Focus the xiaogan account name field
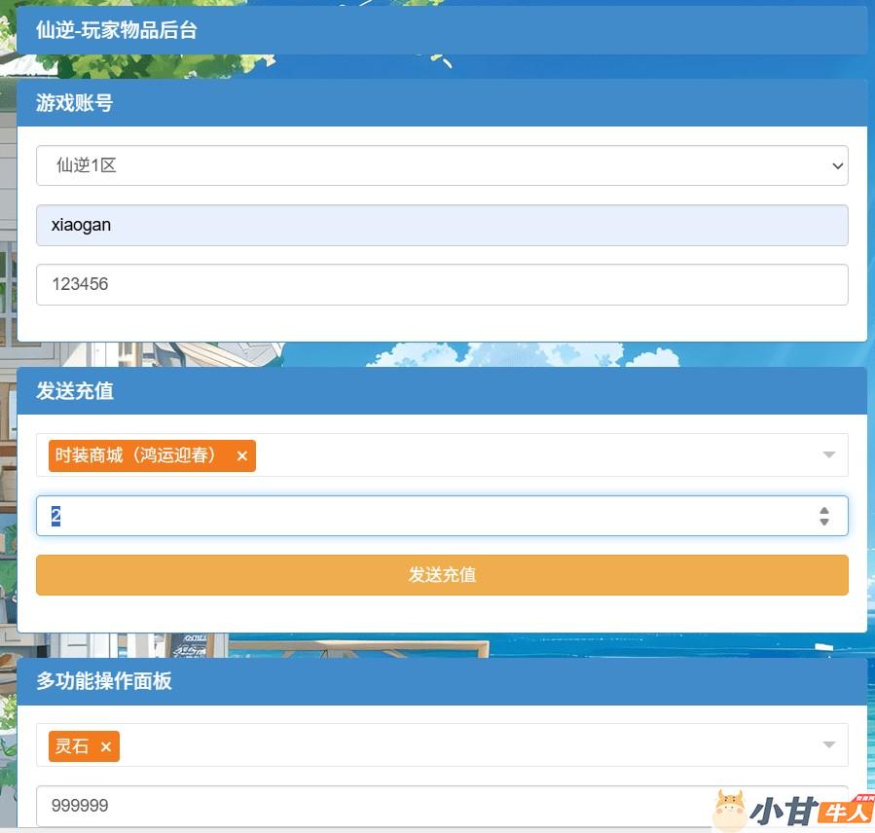The height and width of the screenshot is (833, 875). pyautogui.click(x=442, y=225)
